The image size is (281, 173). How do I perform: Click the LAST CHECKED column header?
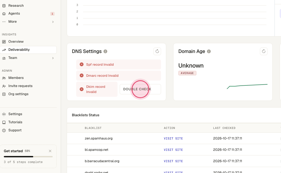click(x=224, y=128)
